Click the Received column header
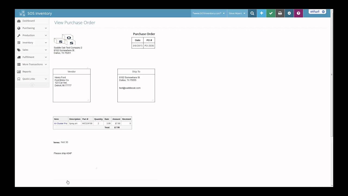 (x=126, y=119)
